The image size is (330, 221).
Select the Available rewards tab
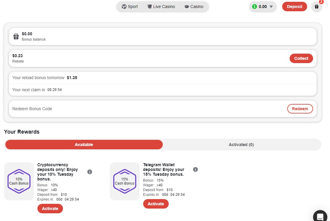coord(84,145)
